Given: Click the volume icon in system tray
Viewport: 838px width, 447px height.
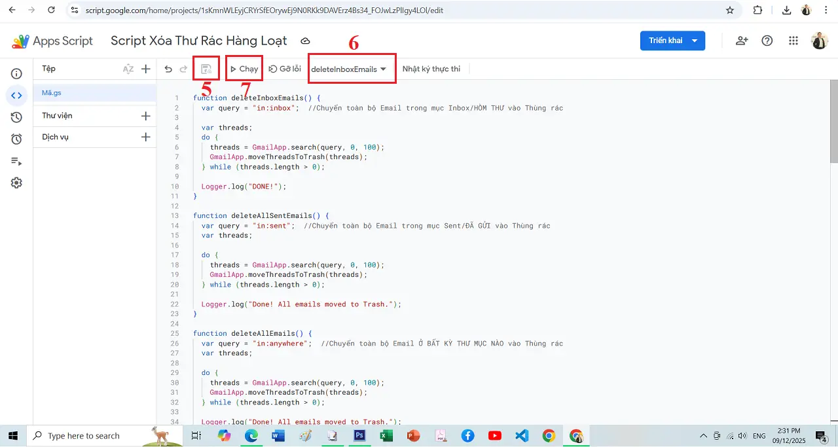Looking at the screenshot, I should pyautogui.click(x=742, y=435).
